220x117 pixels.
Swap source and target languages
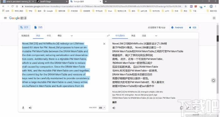click(108, 36)
